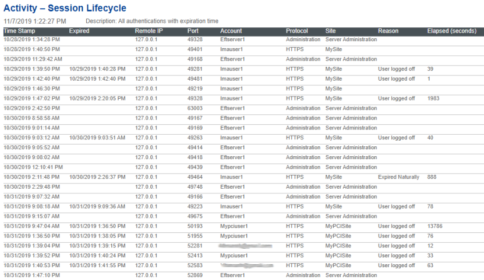Select the Reason column header
This screenshot has height=280, width=484.
388,31
